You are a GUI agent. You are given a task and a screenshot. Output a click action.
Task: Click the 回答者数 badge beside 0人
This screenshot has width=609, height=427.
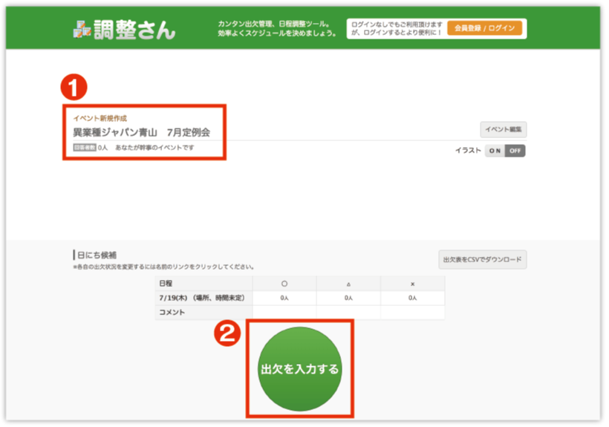tap(84, 148)
